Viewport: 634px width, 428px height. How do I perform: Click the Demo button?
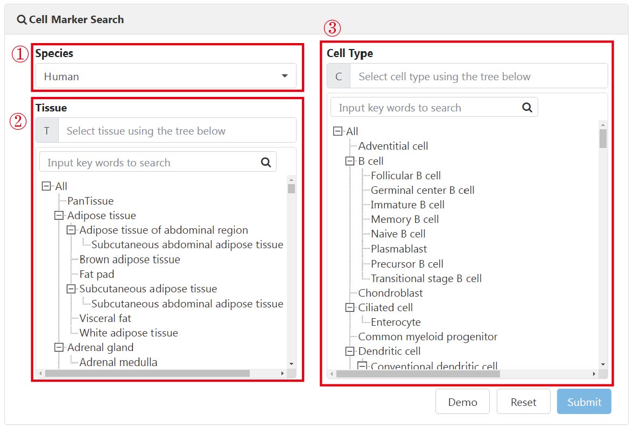tap(462, 402)
